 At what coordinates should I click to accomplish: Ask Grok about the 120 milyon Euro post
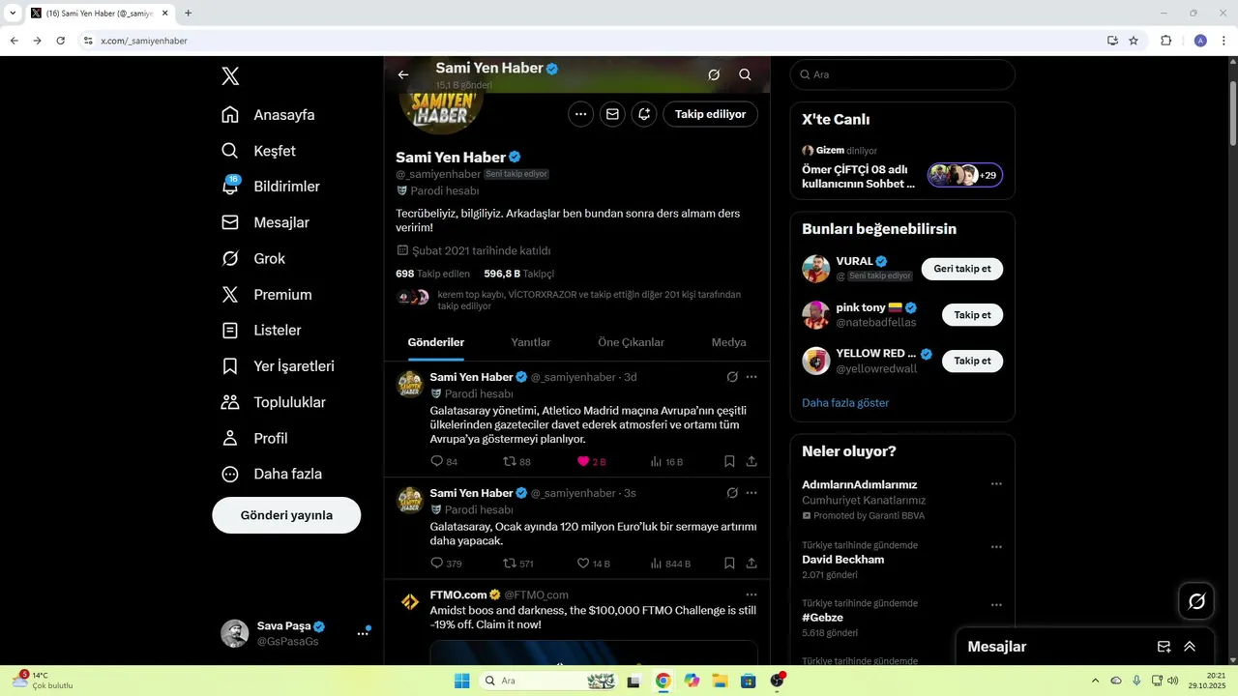click(732, 493)
